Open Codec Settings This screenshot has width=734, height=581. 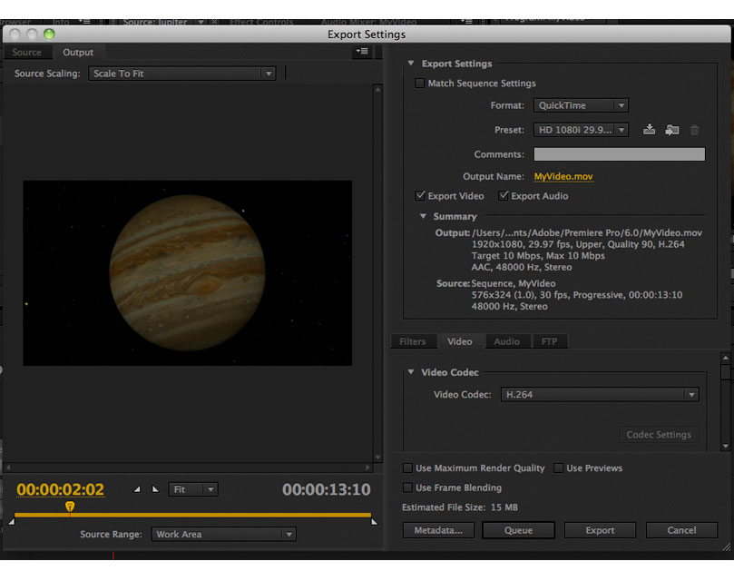tap(659, 435)
